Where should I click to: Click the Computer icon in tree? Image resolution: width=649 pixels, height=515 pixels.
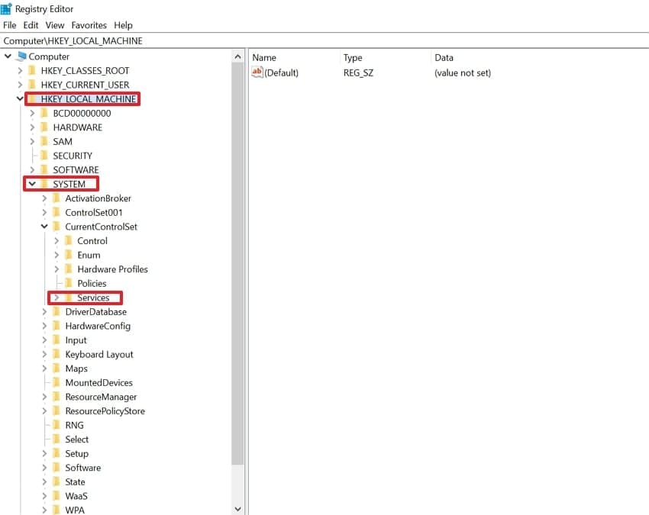click(x=21, y=56)
